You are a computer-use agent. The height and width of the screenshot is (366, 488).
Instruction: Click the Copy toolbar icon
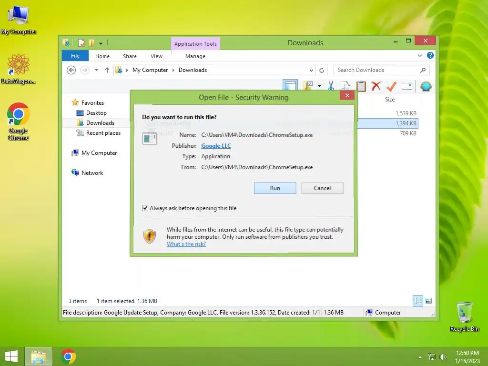click(346, 86)
